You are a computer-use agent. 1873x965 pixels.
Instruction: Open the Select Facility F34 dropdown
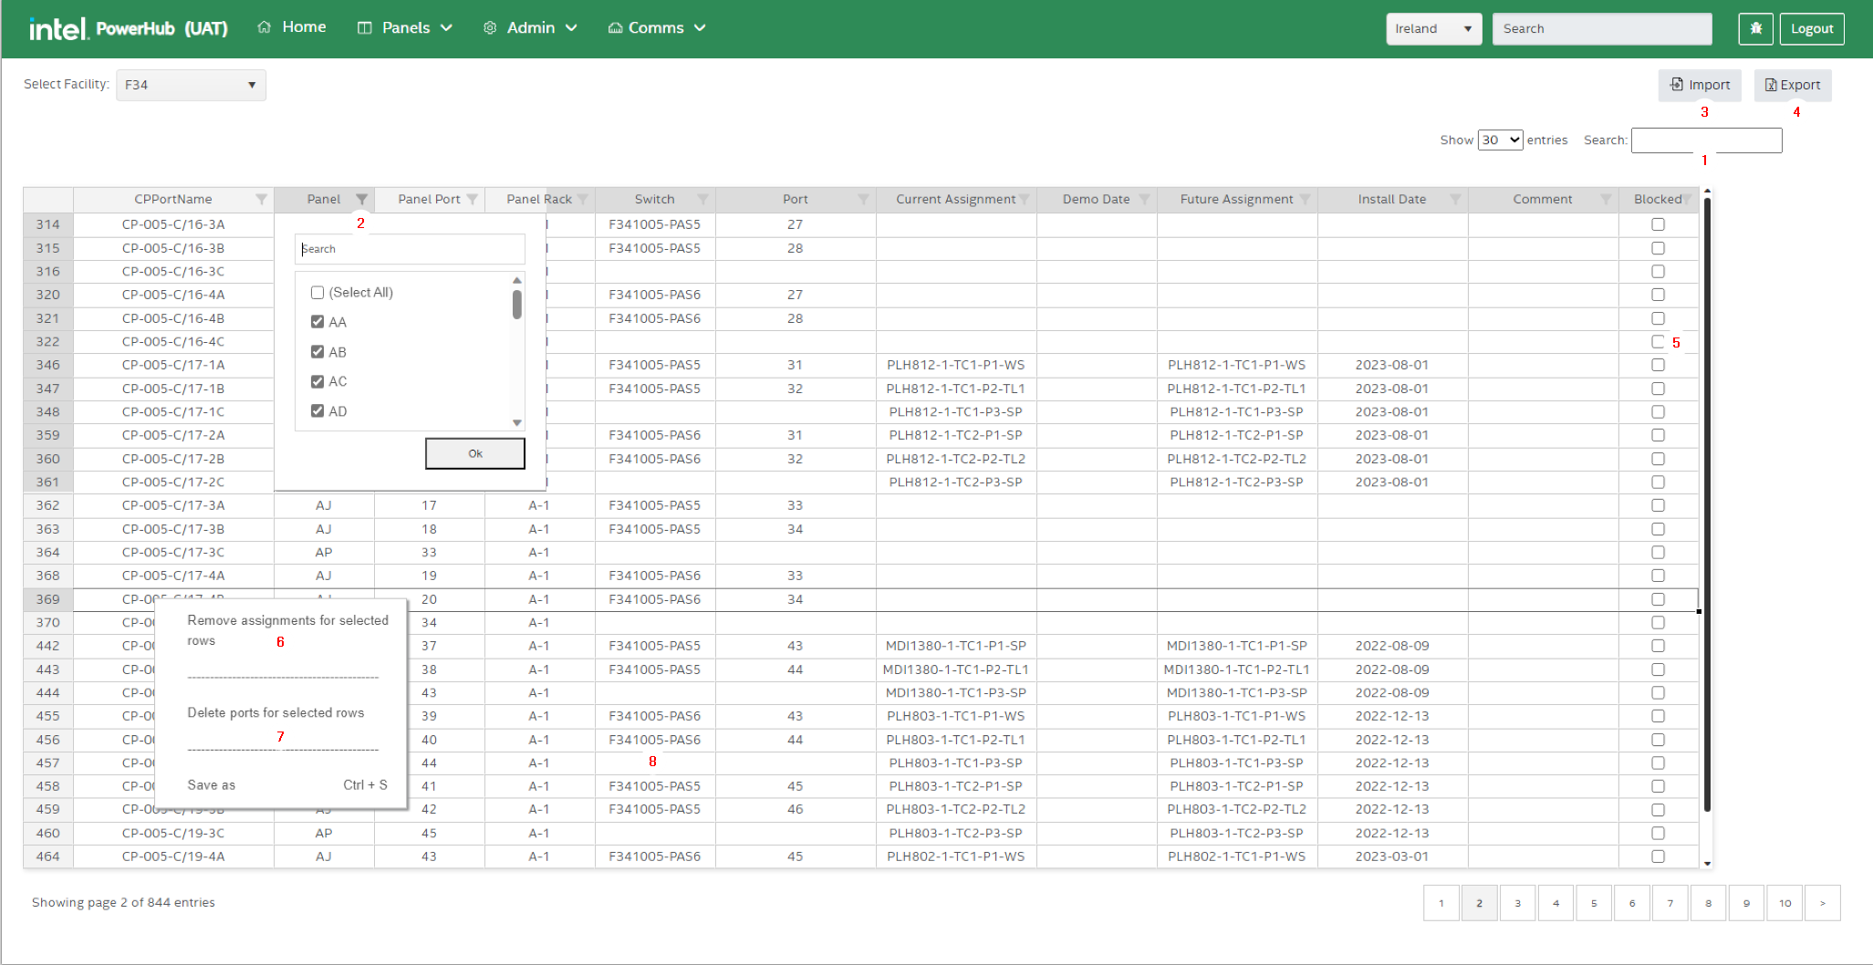click(191, 85)
